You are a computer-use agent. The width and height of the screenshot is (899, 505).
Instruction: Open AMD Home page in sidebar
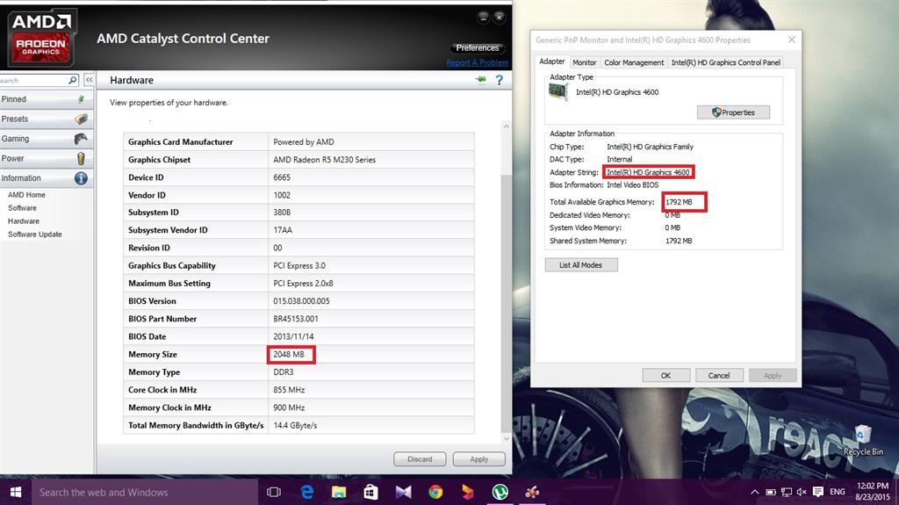[x=26, y=195]
